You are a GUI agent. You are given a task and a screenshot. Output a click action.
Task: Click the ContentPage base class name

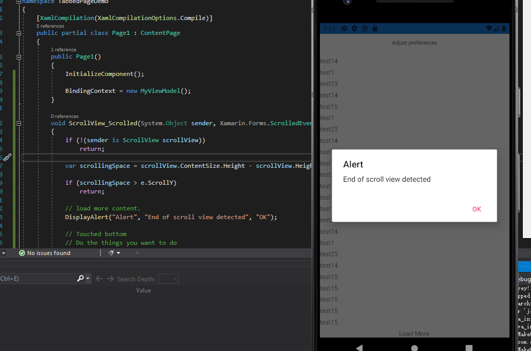coord(160,33)
